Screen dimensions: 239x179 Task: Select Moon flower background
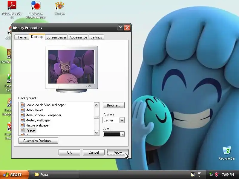pos(34,110)
